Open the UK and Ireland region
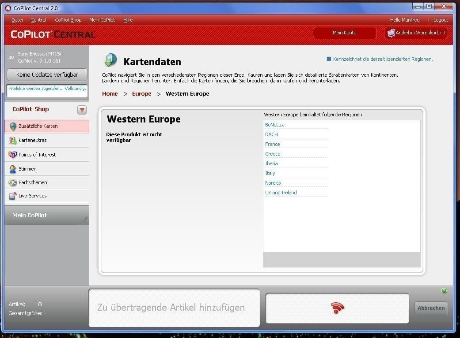The image size is (460, 338). [x=281, y=193]
